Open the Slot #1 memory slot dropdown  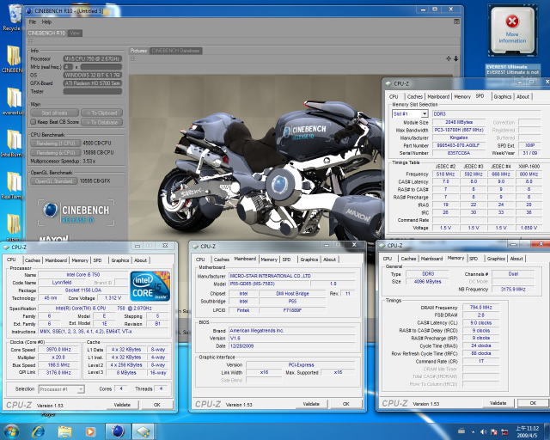tap(425, 113)
